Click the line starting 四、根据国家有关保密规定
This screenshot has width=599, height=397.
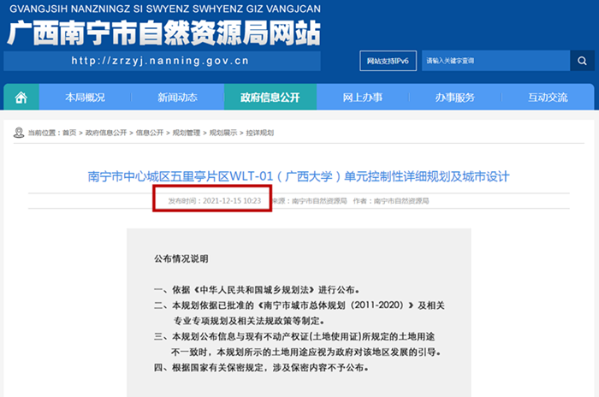261,368
